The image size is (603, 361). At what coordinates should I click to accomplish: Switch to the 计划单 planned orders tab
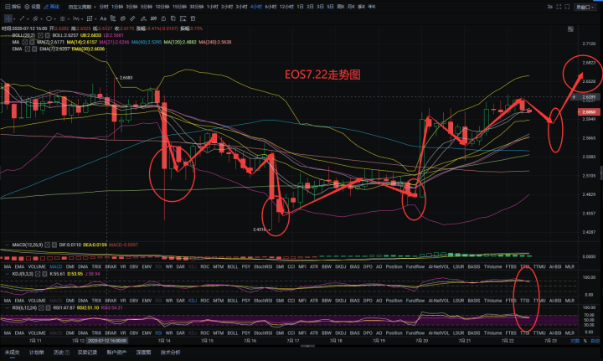pos(37,352)
